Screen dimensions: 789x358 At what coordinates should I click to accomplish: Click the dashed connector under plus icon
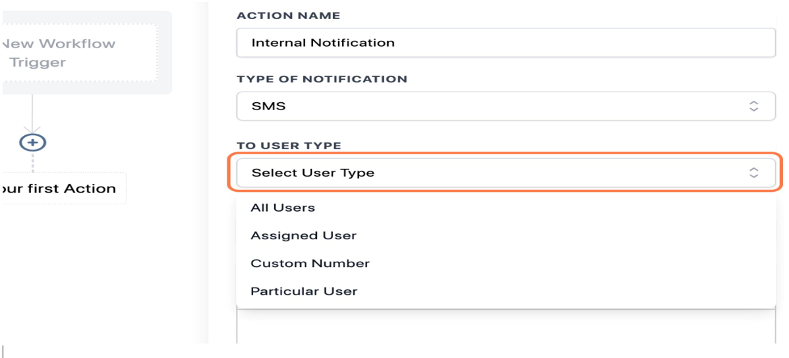click(x=33, y=162)
